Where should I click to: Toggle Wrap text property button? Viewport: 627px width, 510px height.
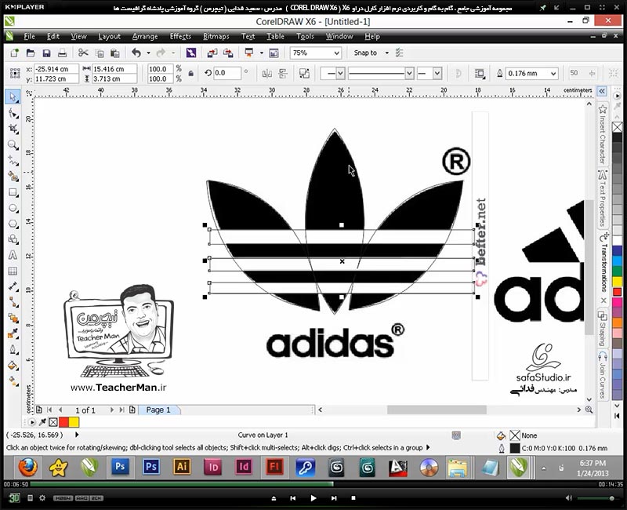click(480, 73)
